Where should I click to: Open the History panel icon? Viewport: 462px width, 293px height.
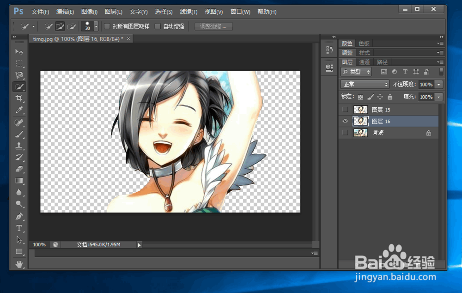329,50
